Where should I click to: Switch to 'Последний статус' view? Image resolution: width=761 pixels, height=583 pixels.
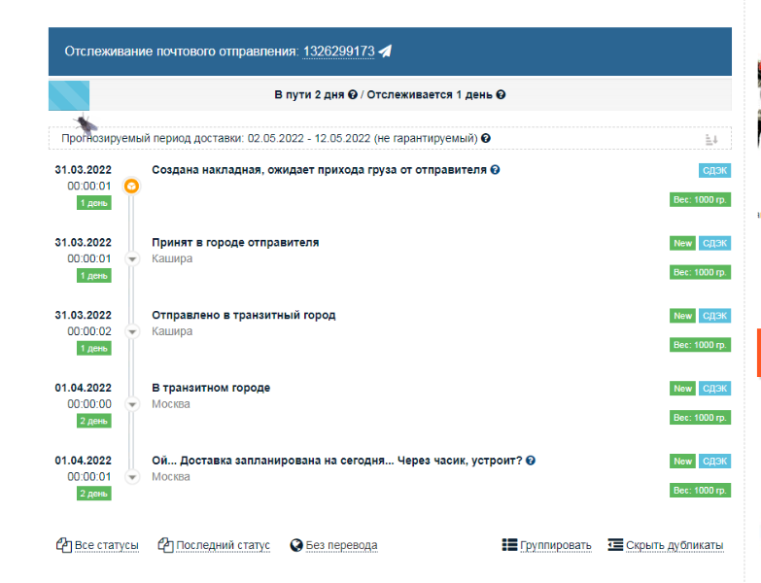coord(223,545)
